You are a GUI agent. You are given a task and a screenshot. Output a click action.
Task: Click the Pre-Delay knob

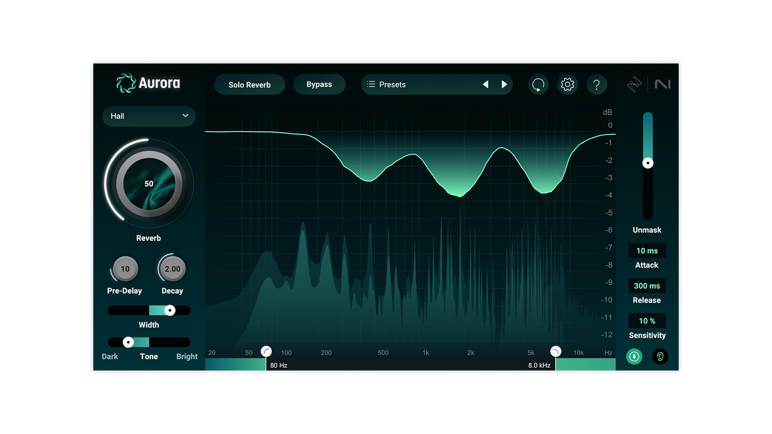click(125, 269)
